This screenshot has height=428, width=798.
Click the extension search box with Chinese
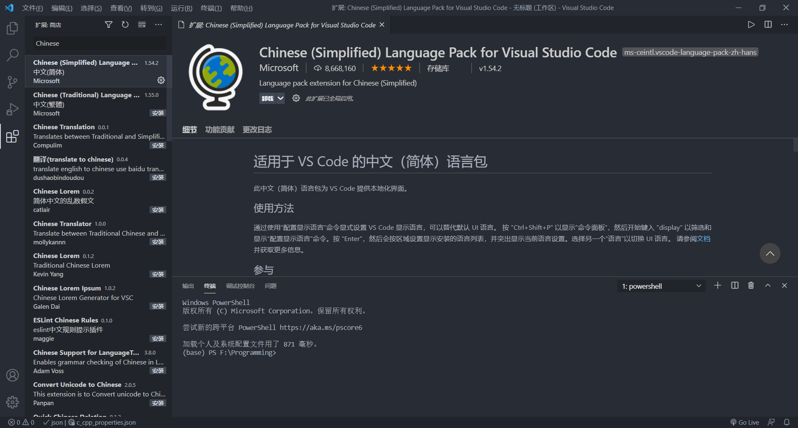(99, 43)
